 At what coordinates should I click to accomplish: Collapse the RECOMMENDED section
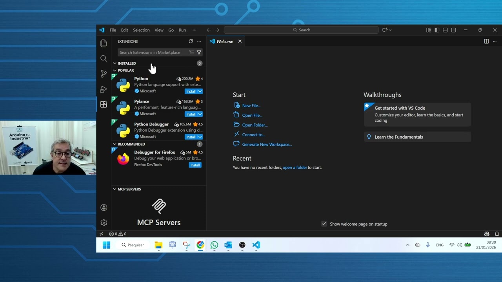pos(115,144)
